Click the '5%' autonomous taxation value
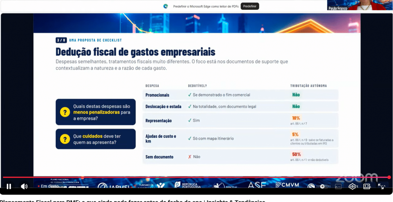 (x=295, y=135)
